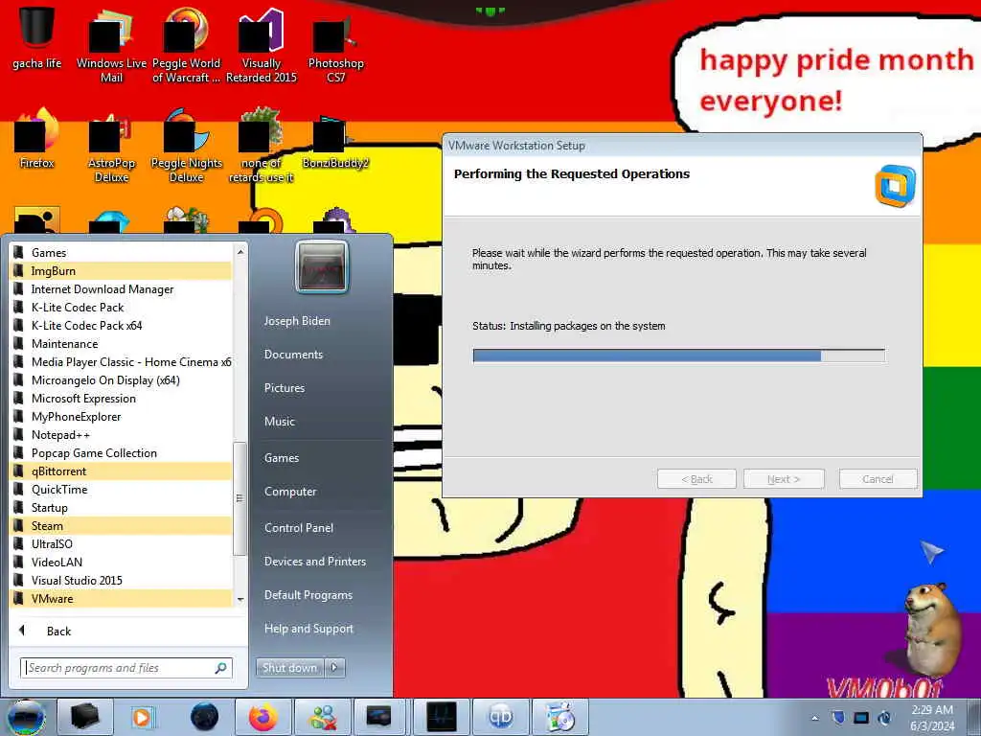The height and width of the screenshot is (736, 981).
Task: Expand the K-Lite Codec Pack x64 folder
Action: (122, 326)
